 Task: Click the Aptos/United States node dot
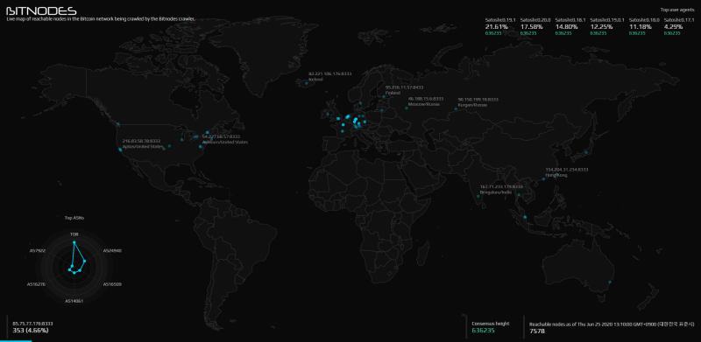[120, 150]
